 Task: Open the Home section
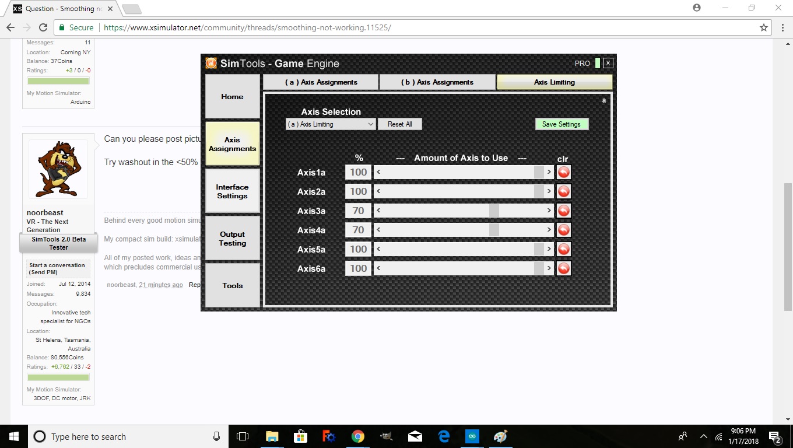pos(232,97)
